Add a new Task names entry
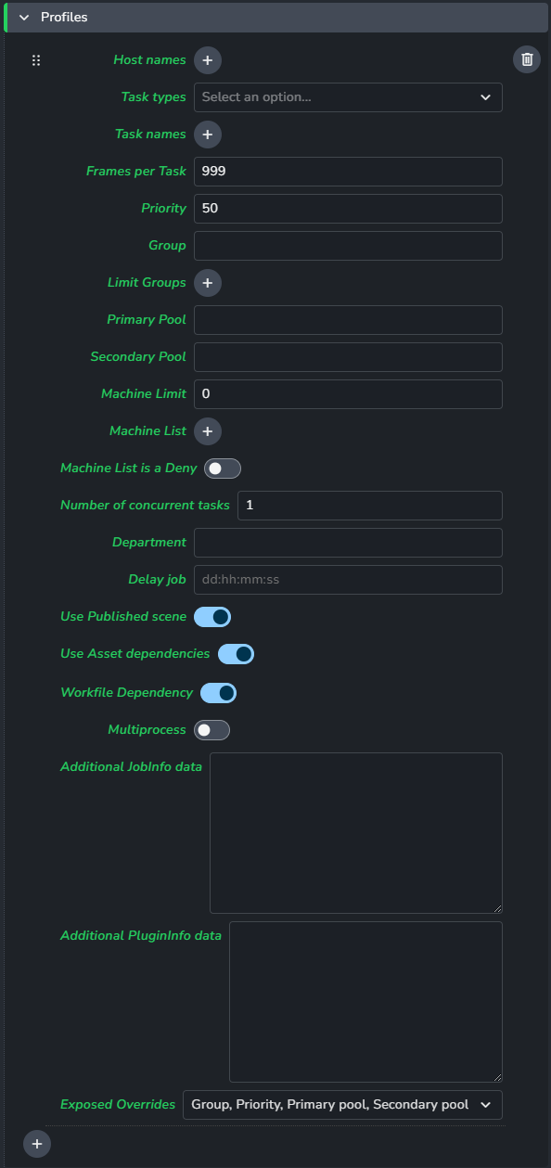 (208, 135)
